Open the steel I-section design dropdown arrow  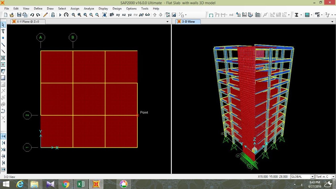pos(301,15)
